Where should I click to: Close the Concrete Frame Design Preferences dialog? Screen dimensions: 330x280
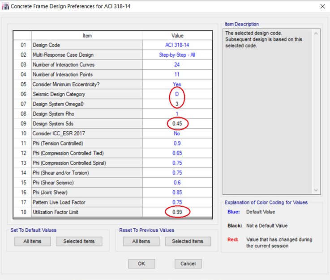click(322, 6)
